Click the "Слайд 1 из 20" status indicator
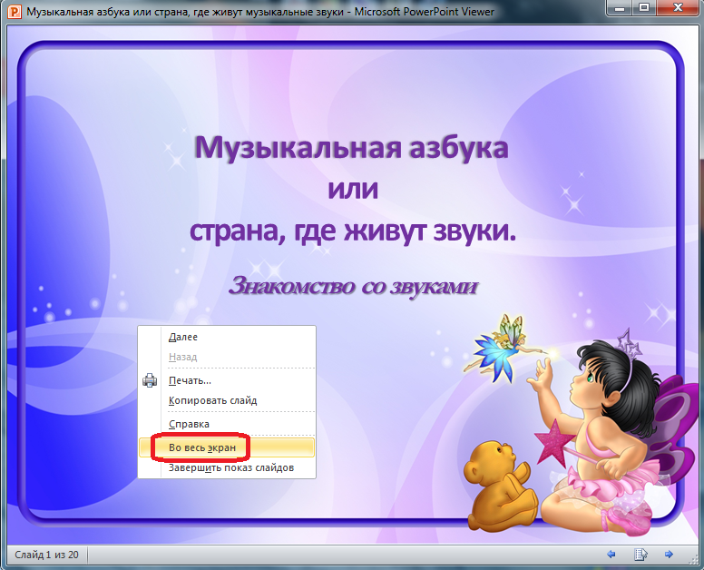This screenshot has width=704, height=570. (46, 555)
